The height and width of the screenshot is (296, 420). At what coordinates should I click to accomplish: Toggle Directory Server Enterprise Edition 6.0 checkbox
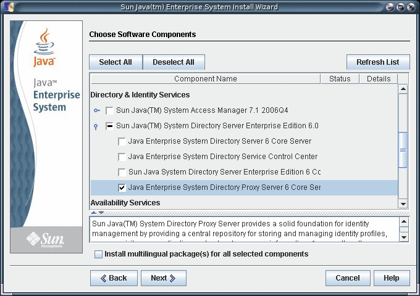click(x=109, y=126)
